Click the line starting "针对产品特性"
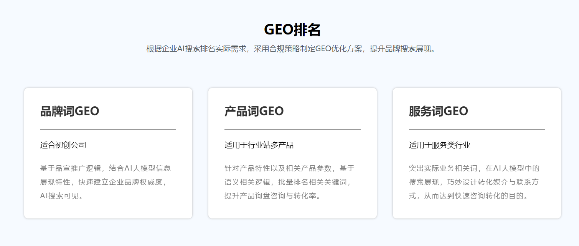This screenshot has height=246, width=579. [289, 168]
